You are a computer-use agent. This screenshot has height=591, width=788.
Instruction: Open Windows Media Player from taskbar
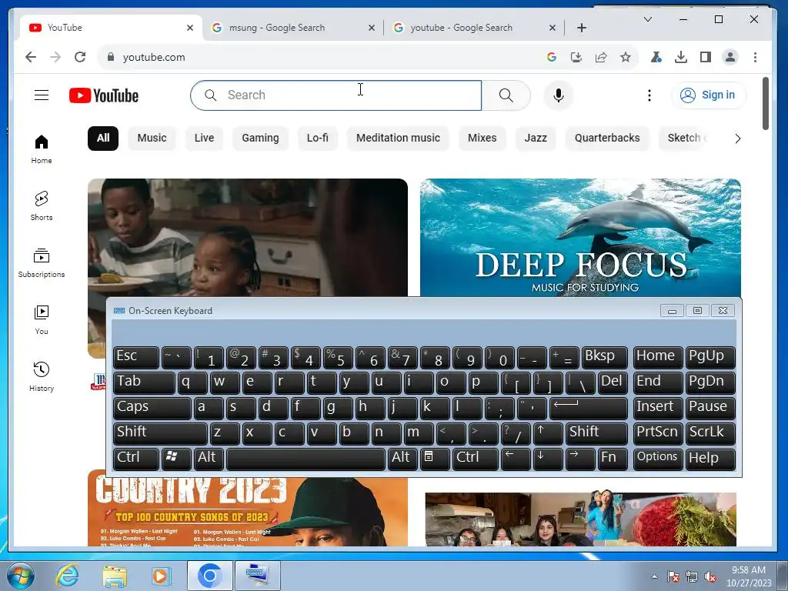[161, 576]
